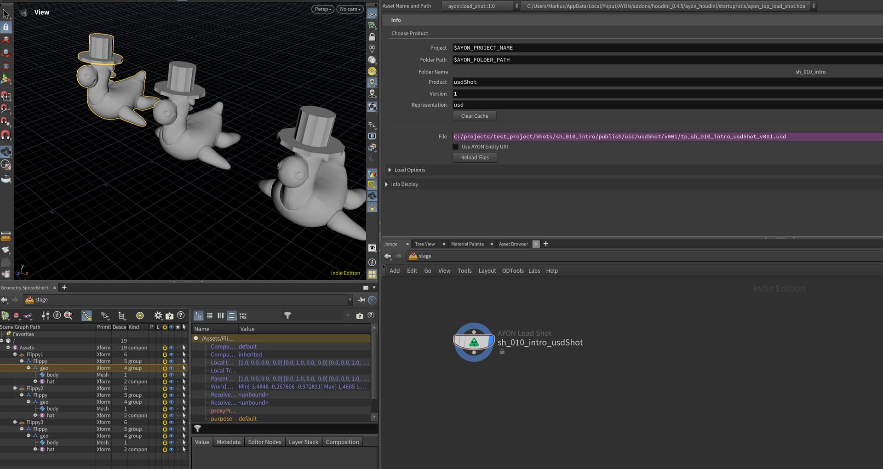Select the body mesh under Flippy2
This screenshot has height=469, width=883.
pos(52,409)
